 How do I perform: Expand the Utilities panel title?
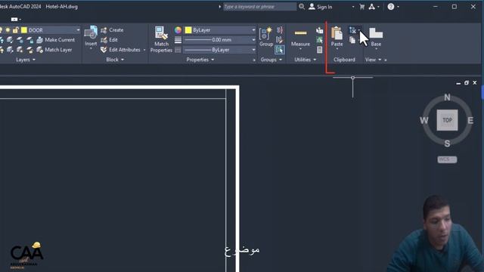(x=305, y=60)
